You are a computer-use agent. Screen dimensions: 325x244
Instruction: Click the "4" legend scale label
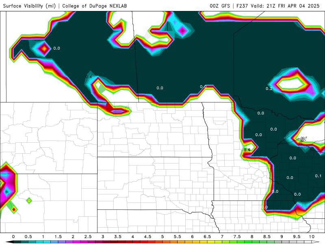point(133,237)
